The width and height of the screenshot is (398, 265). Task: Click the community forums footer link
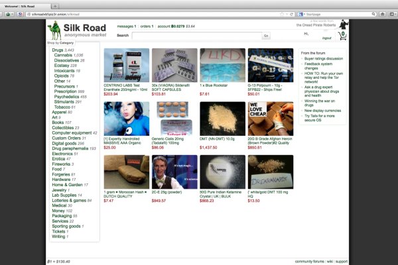tap(309, 262)
